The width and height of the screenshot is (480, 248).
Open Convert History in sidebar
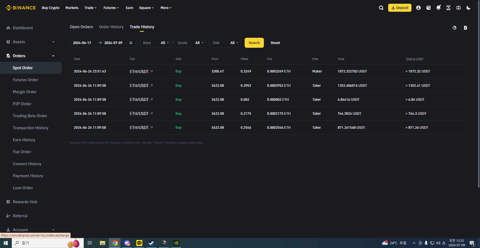click(27, 164)
